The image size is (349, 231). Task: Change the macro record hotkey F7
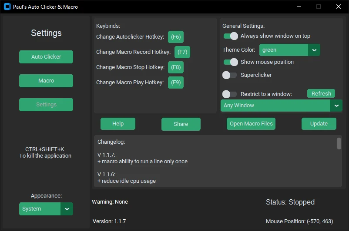pos(182,52)
